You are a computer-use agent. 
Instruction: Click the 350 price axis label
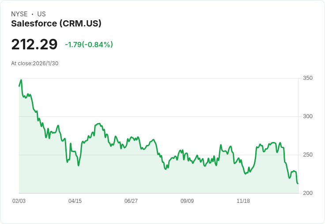click(x=307, y=78)
